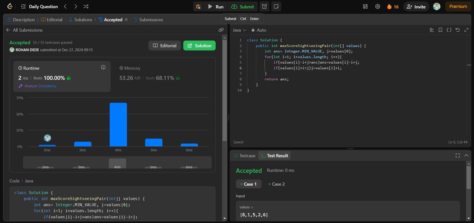Click the streak flame counter 16
The height and width of the screenshot is (223, 474).
[x=393, y=7]
